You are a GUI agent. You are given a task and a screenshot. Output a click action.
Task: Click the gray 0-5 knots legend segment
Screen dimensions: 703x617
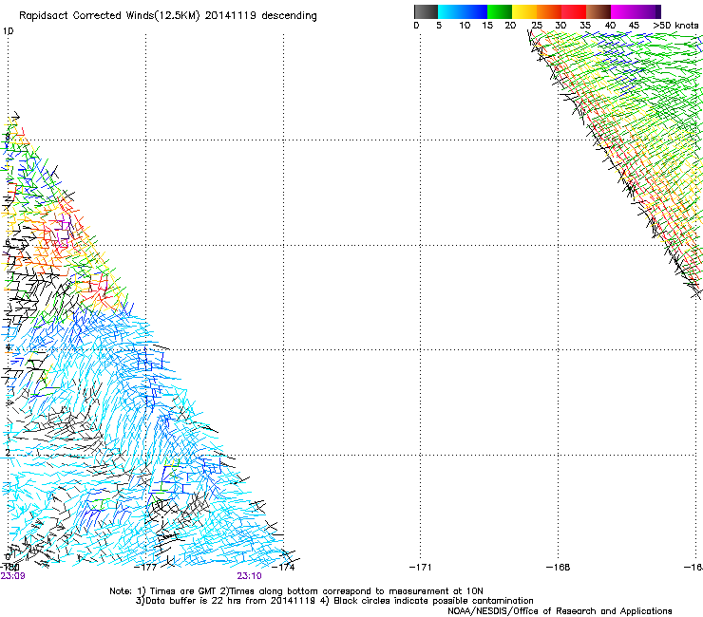point(426,11)
